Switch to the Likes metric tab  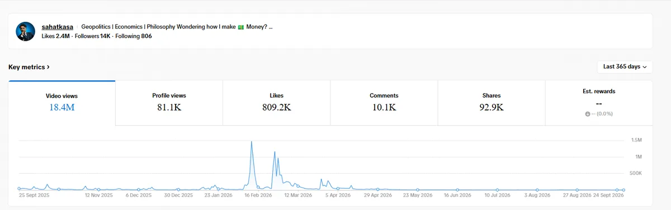pos(276,103)
